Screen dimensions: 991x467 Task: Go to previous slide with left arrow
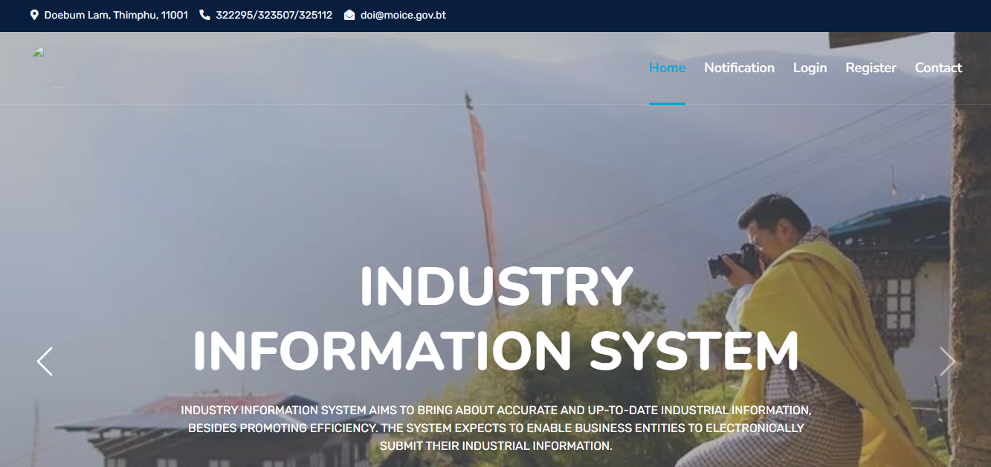pos(45,361)
